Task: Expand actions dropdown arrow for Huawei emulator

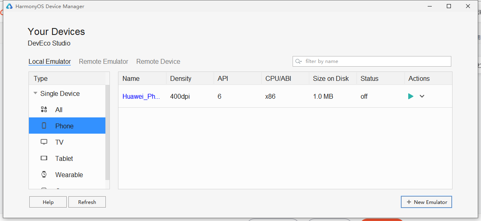Action: pyautogui.click(x=422, y=96)
